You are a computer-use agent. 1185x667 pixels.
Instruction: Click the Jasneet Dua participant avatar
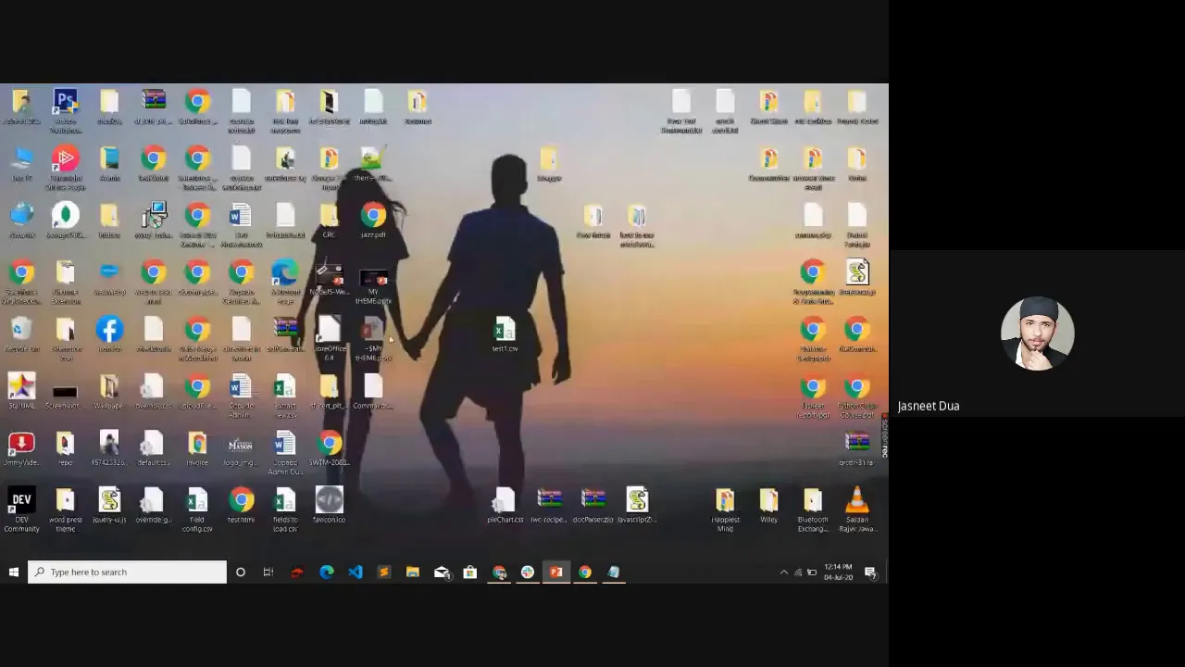pyautogui.click(x=1037, y=333)
